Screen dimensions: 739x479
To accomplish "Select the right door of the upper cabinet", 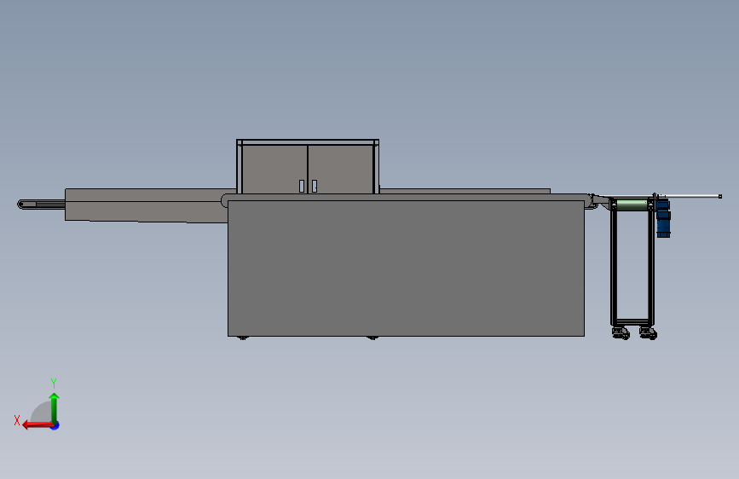I will pos(340,170).
